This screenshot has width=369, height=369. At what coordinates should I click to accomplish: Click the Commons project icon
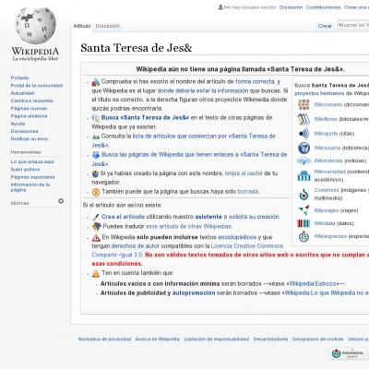pyautogui.click(x=304, y=195)
